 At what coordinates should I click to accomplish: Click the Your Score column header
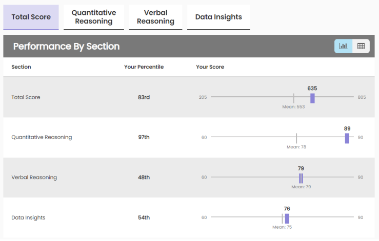click(210, 67)
